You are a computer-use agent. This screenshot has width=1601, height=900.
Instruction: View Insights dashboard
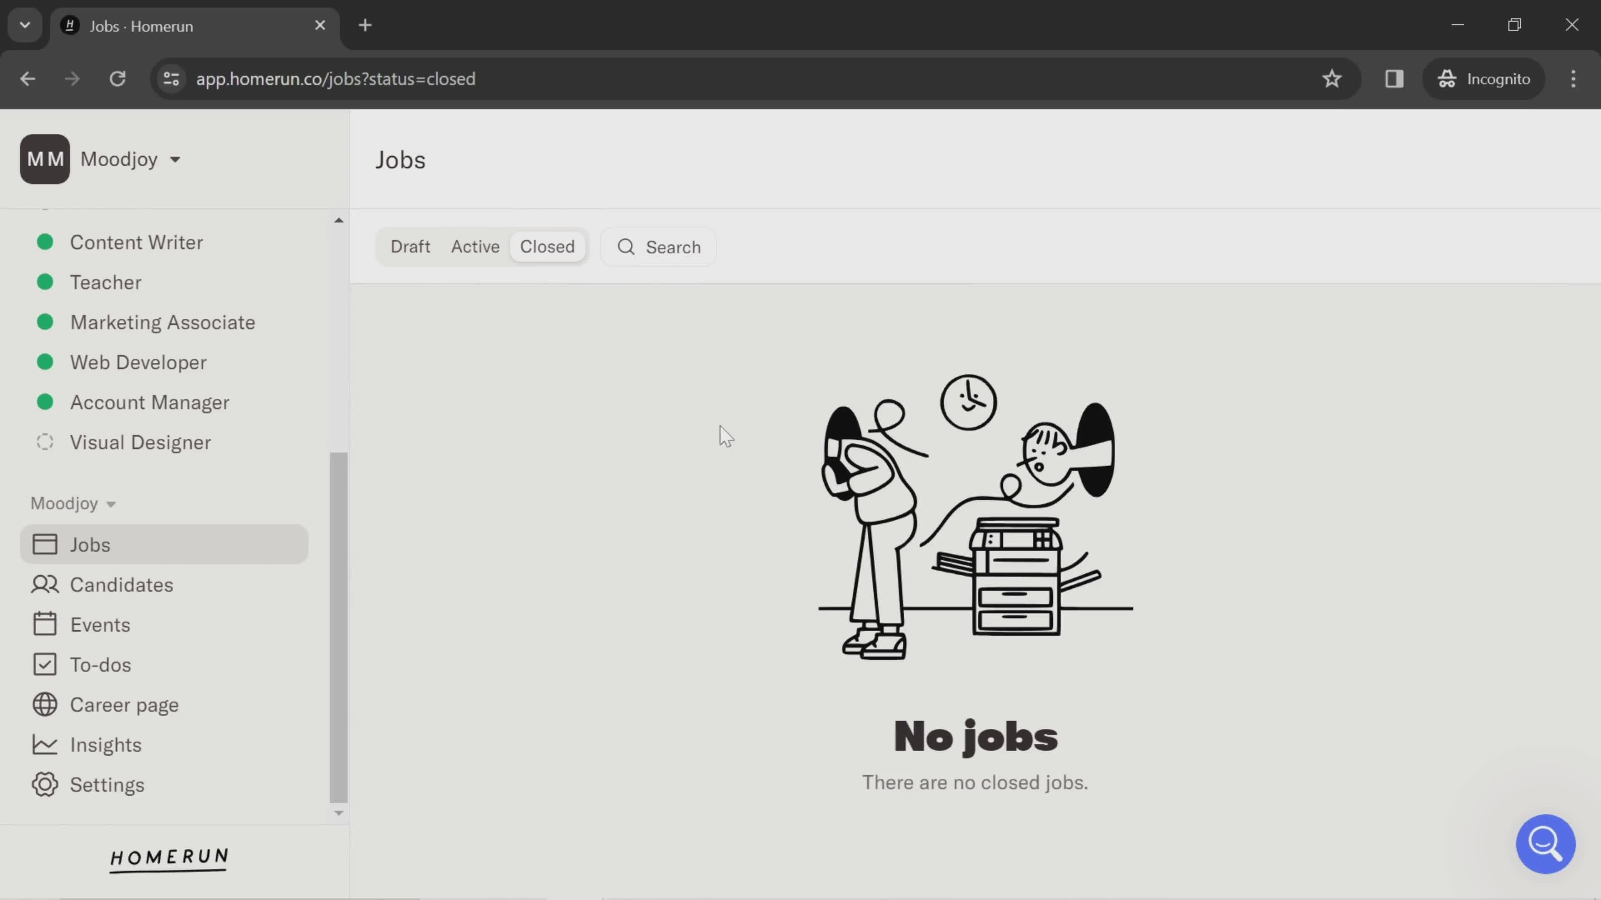(x=105, y=745)
